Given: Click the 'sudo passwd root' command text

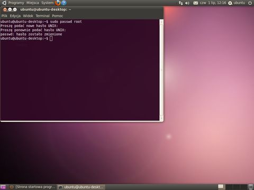Looking at the screenshot, I should click(66, 22).
